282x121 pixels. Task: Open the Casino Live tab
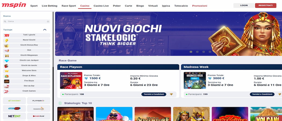101,6
